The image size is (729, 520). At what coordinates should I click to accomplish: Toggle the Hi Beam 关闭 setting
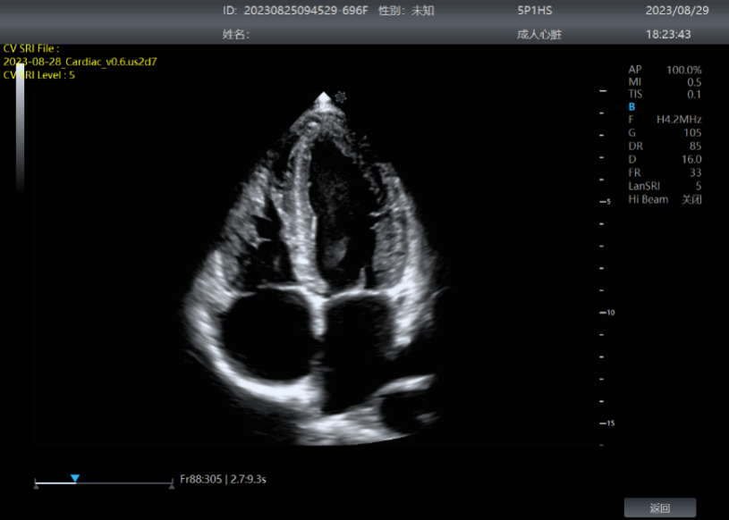tap(665, 199)
